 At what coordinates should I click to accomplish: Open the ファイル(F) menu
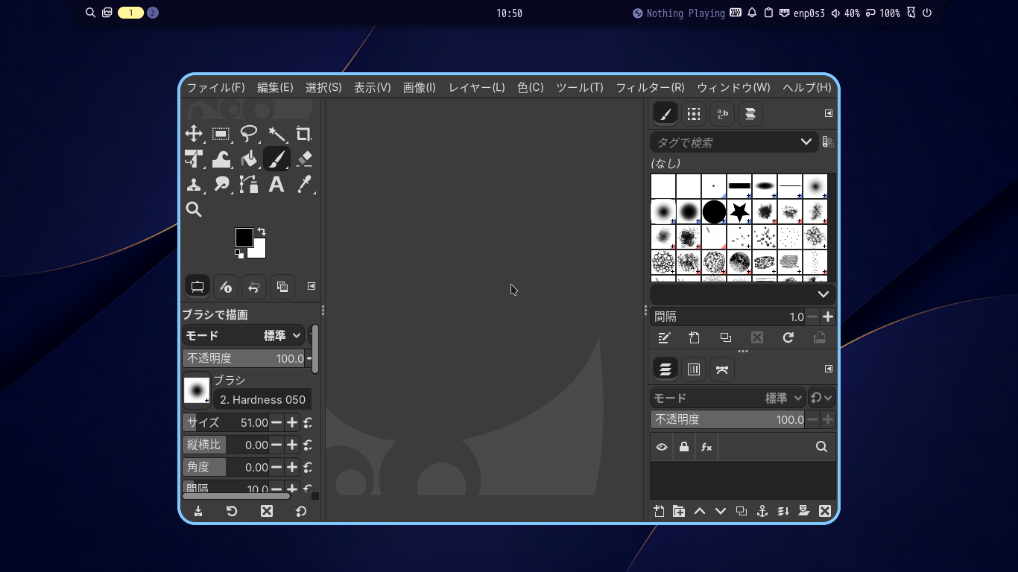(x=215, y=87)
